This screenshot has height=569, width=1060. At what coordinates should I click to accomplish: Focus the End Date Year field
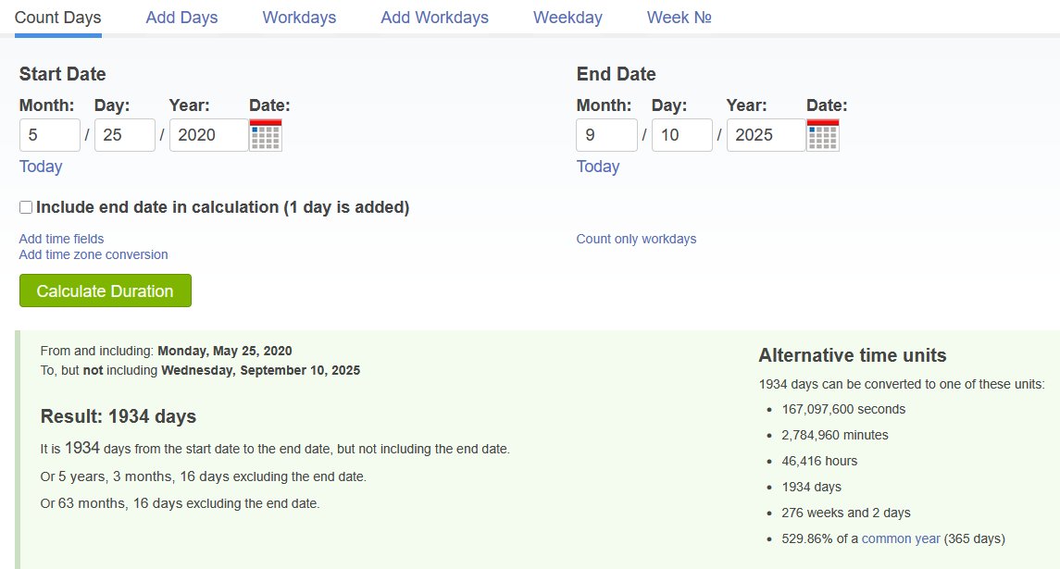coord(766,135)
